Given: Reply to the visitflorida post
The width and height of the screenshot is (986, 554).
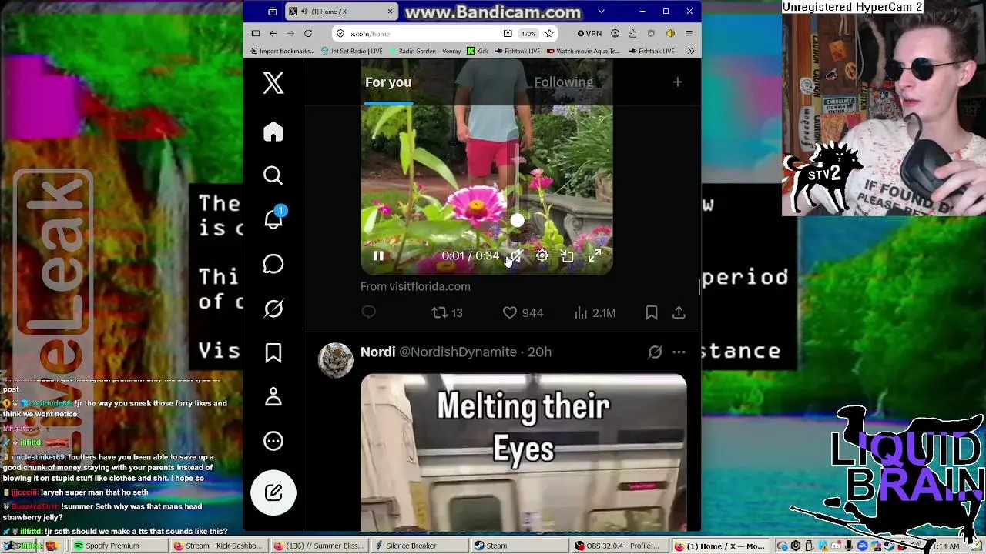Looking at the screenshot, I should pos(369,312).
